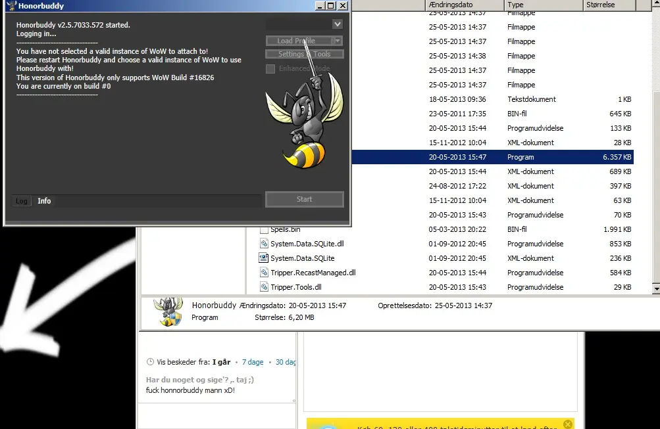Click the 853 KB size cell
Image resolution: width=660 pixels, height=429 pixels.
(x=620, y=244)
